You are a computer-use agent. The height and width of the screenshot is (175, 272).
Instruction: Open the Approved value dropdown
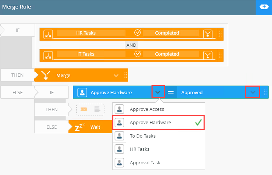253,92
